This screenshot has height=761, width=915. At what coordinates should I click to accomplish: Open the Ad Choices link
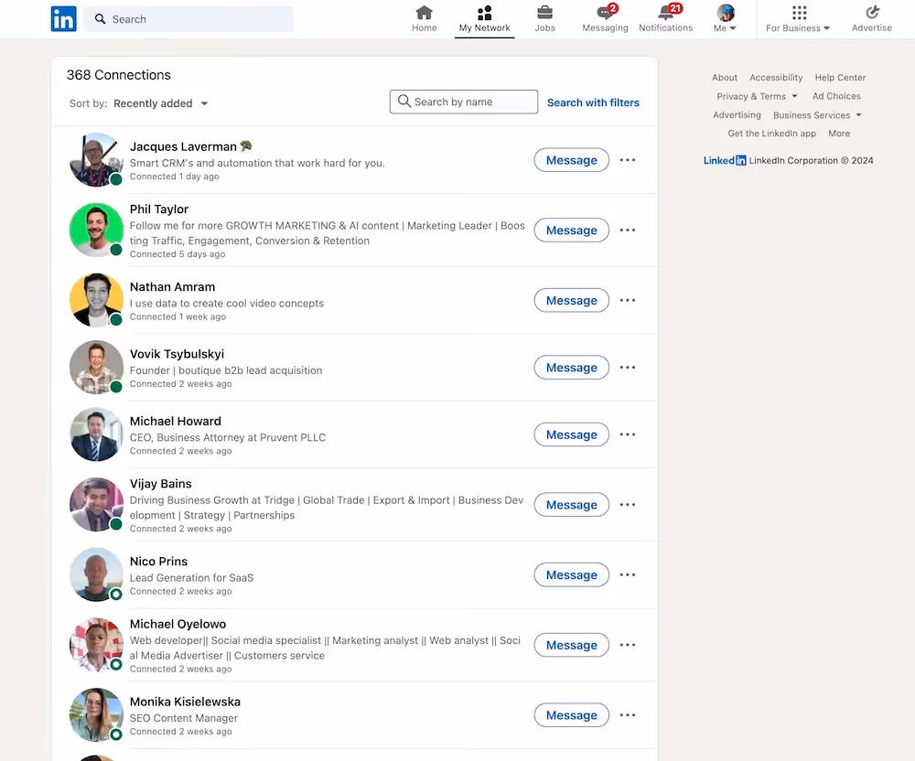tap(836, 96)
